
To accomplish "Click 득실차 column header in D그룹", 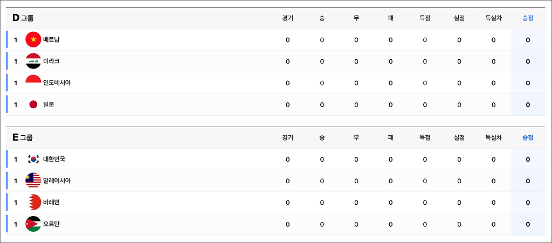I will pos(493,18).
